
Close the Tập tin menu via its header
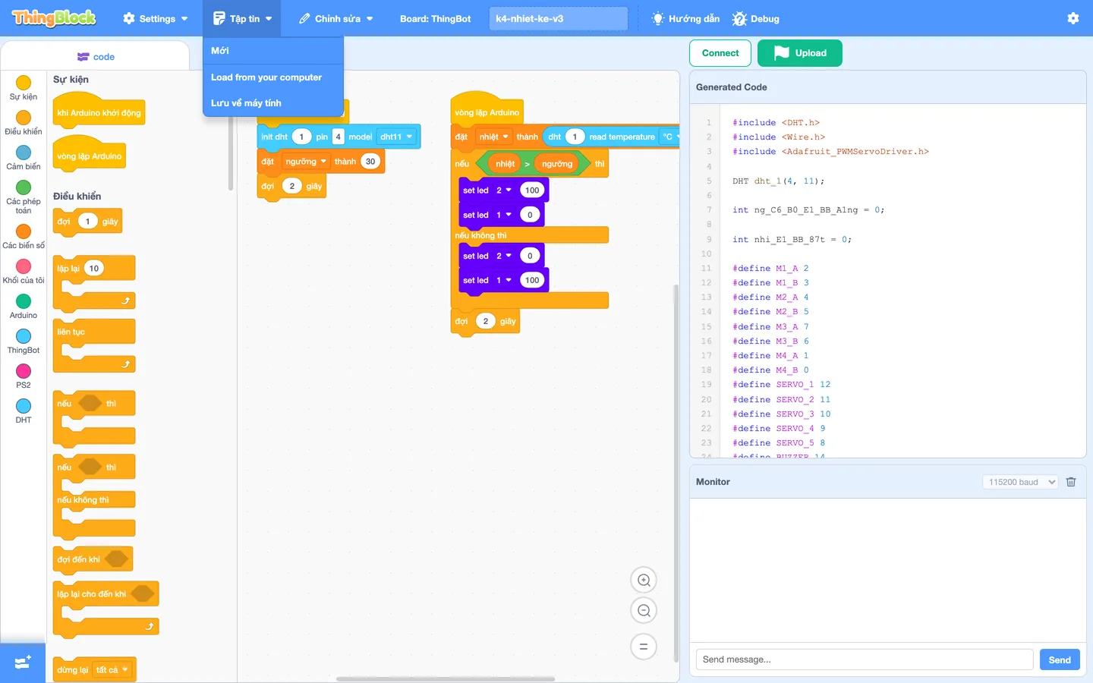pos(242,18)
